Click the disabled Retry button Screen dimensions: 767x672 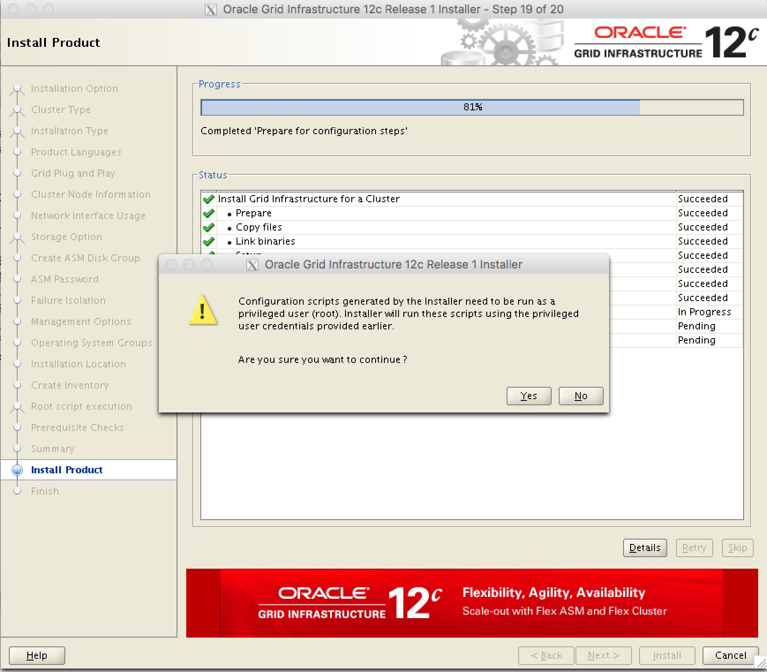click(x=694, y=547)
